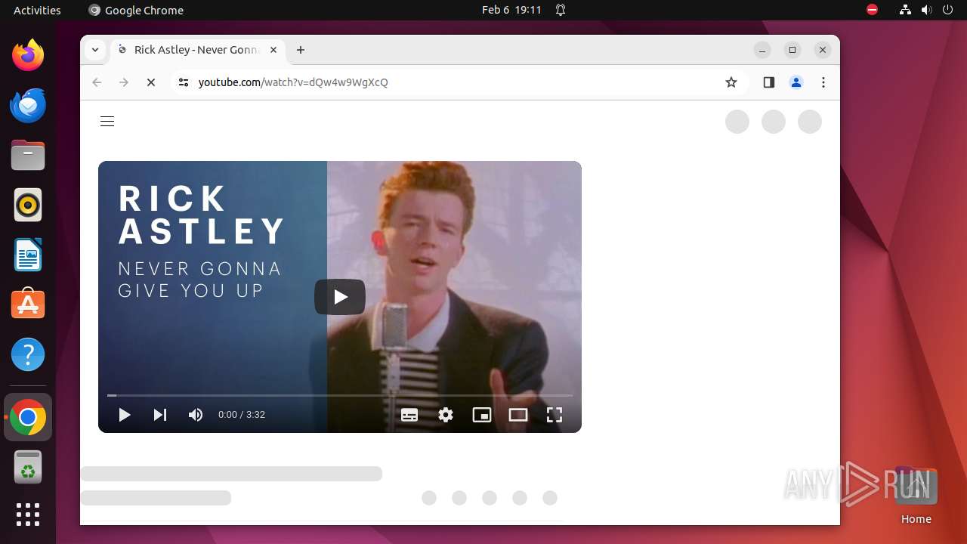Open clock calendar Feb 6 19:11
The width and height of the screenshot is (967, 544).
click(511, 10)
